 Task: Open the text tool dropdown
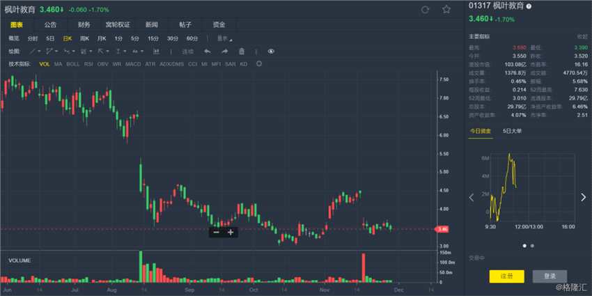click(x=142, y=52)
